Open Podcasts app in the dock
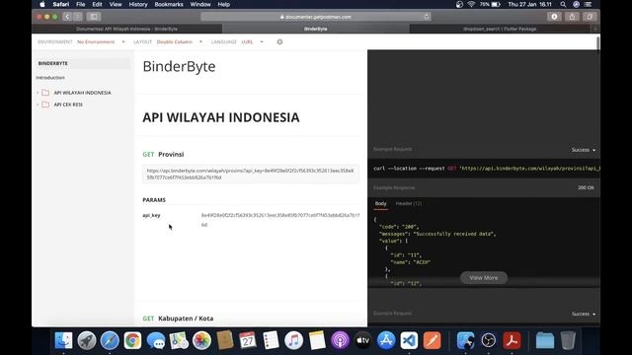The width and height of the screenshot is (632, 355). click(x=340, y=340)
